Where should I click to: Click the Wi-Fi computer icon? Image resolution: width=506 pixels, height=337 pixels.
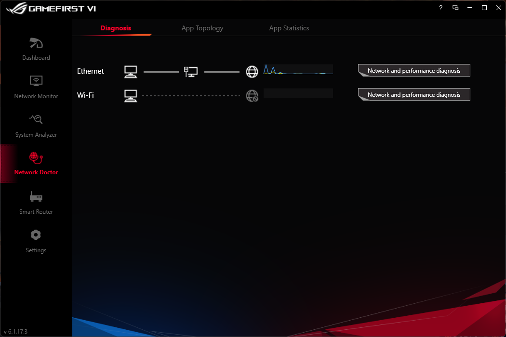point(131,96)
